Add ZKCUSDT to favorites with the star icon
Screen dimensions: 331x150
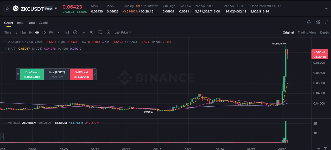(x=7, y=8)
